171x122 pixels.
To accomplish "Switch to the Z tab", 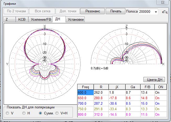I will click(7, 20).
